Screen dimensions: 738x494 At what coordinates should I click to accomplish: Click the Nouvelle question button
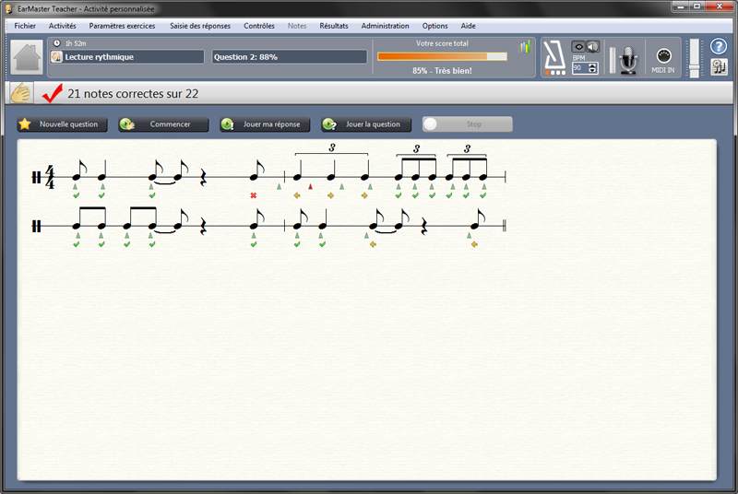(62, 124)
